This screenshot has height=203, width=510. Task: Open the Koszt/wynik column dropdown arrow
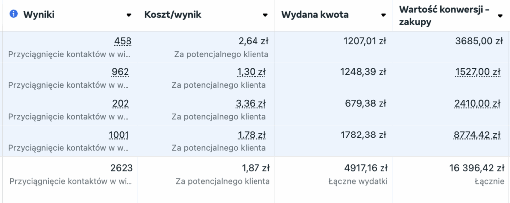(265, 15)
